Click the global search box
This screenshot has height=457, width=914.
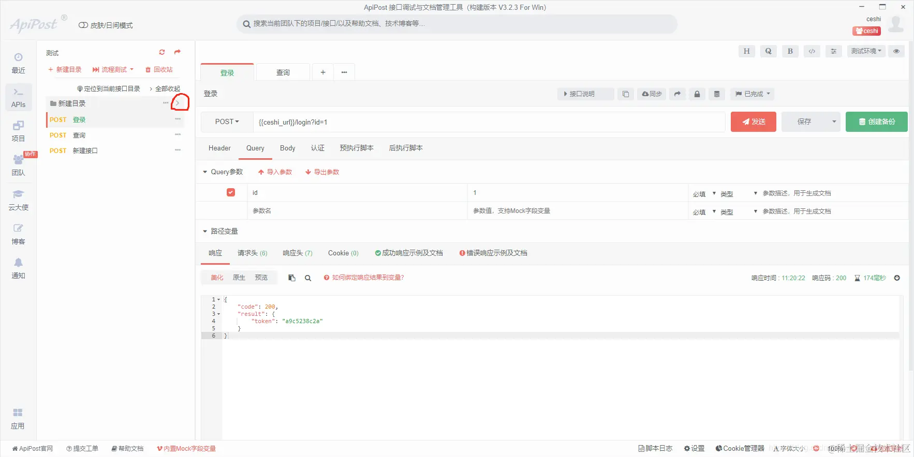coord(457,24)
